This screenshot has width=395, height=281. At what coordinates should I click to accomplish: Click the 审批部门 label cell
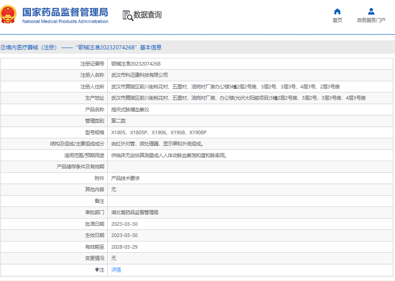coord(54,212)
